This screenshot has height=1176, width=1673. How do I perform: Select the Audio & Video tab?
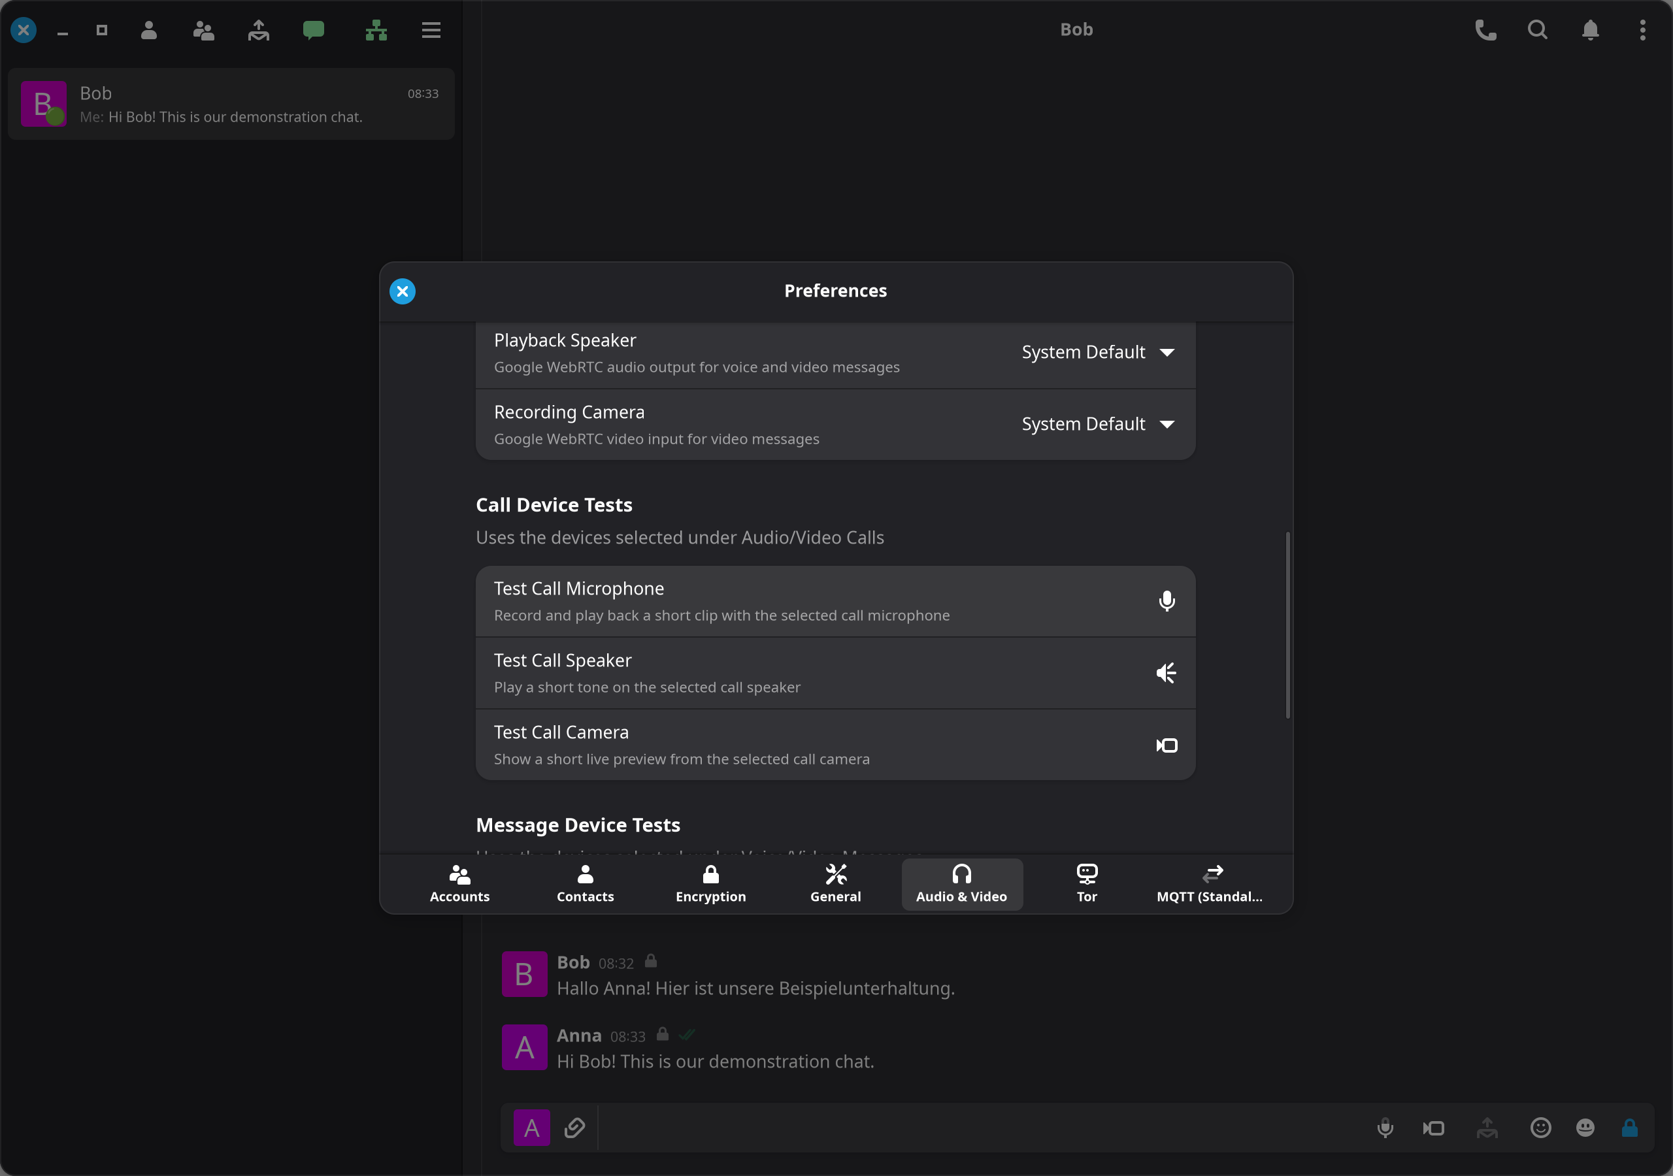pyautogui.click(x=962, y=884)
